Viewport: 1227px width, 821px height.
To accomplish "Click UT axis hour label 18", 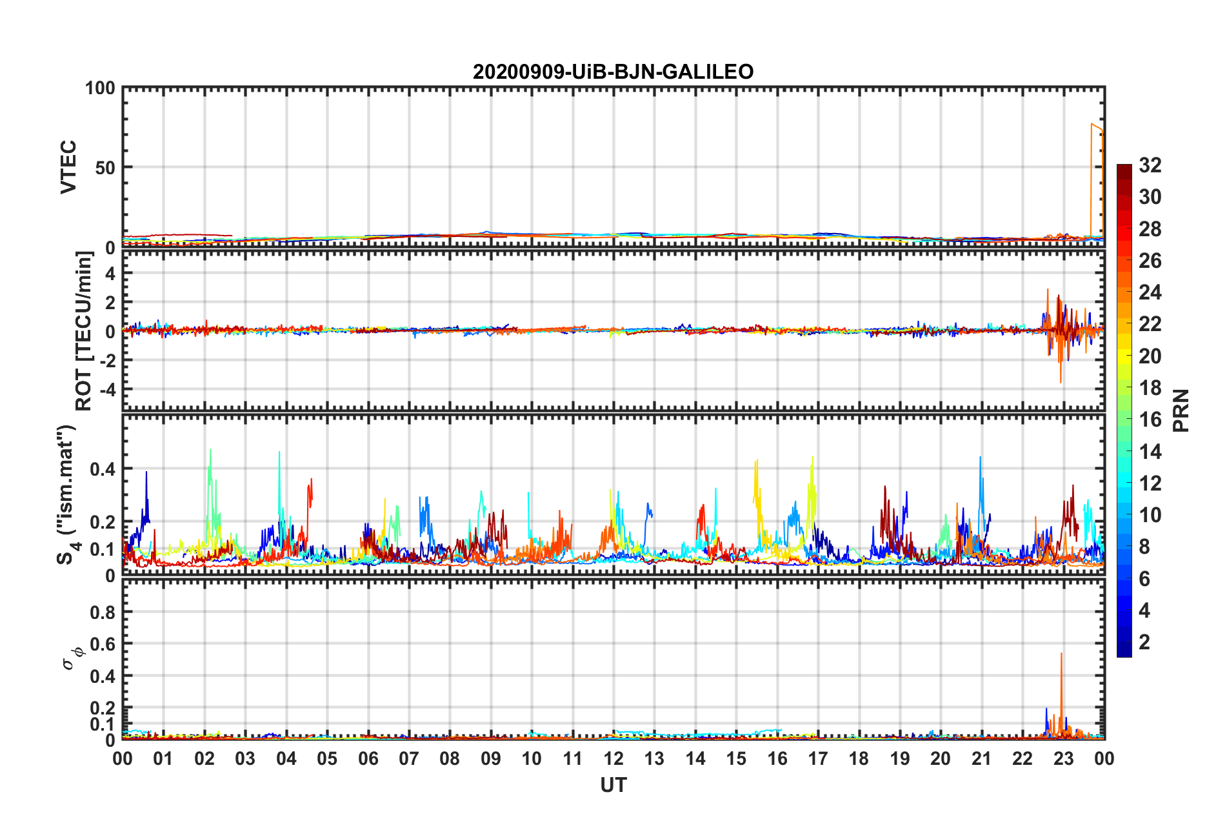I will 859,758.
